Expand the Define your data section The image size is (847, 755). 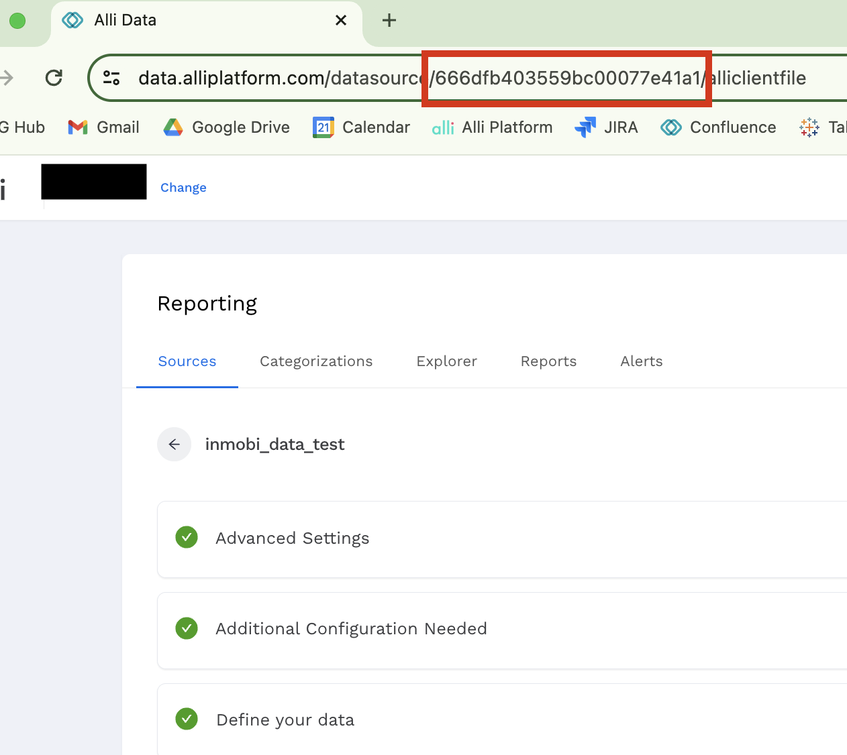click(285, 720)
